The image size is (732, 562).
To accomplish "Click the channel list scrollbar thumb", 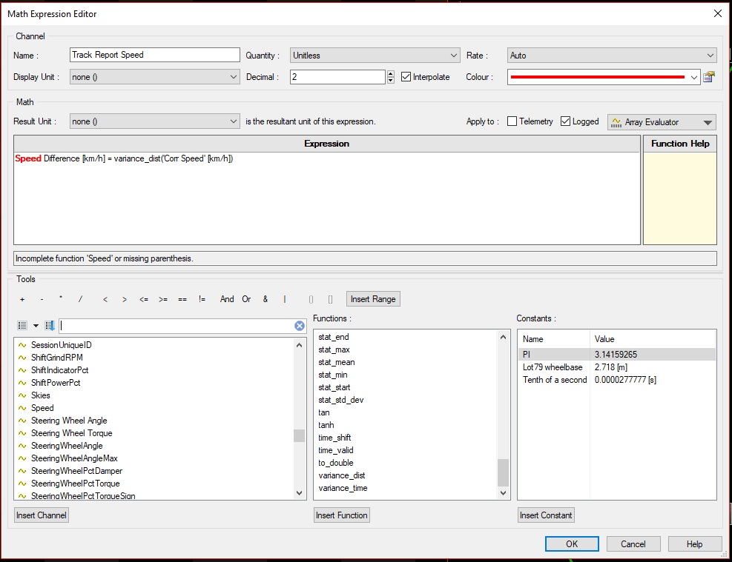I will pyautogui.click(x=299, y=435).
